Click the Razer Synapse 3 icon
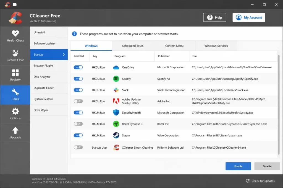283x188 pixels. (x=116, y=124)
